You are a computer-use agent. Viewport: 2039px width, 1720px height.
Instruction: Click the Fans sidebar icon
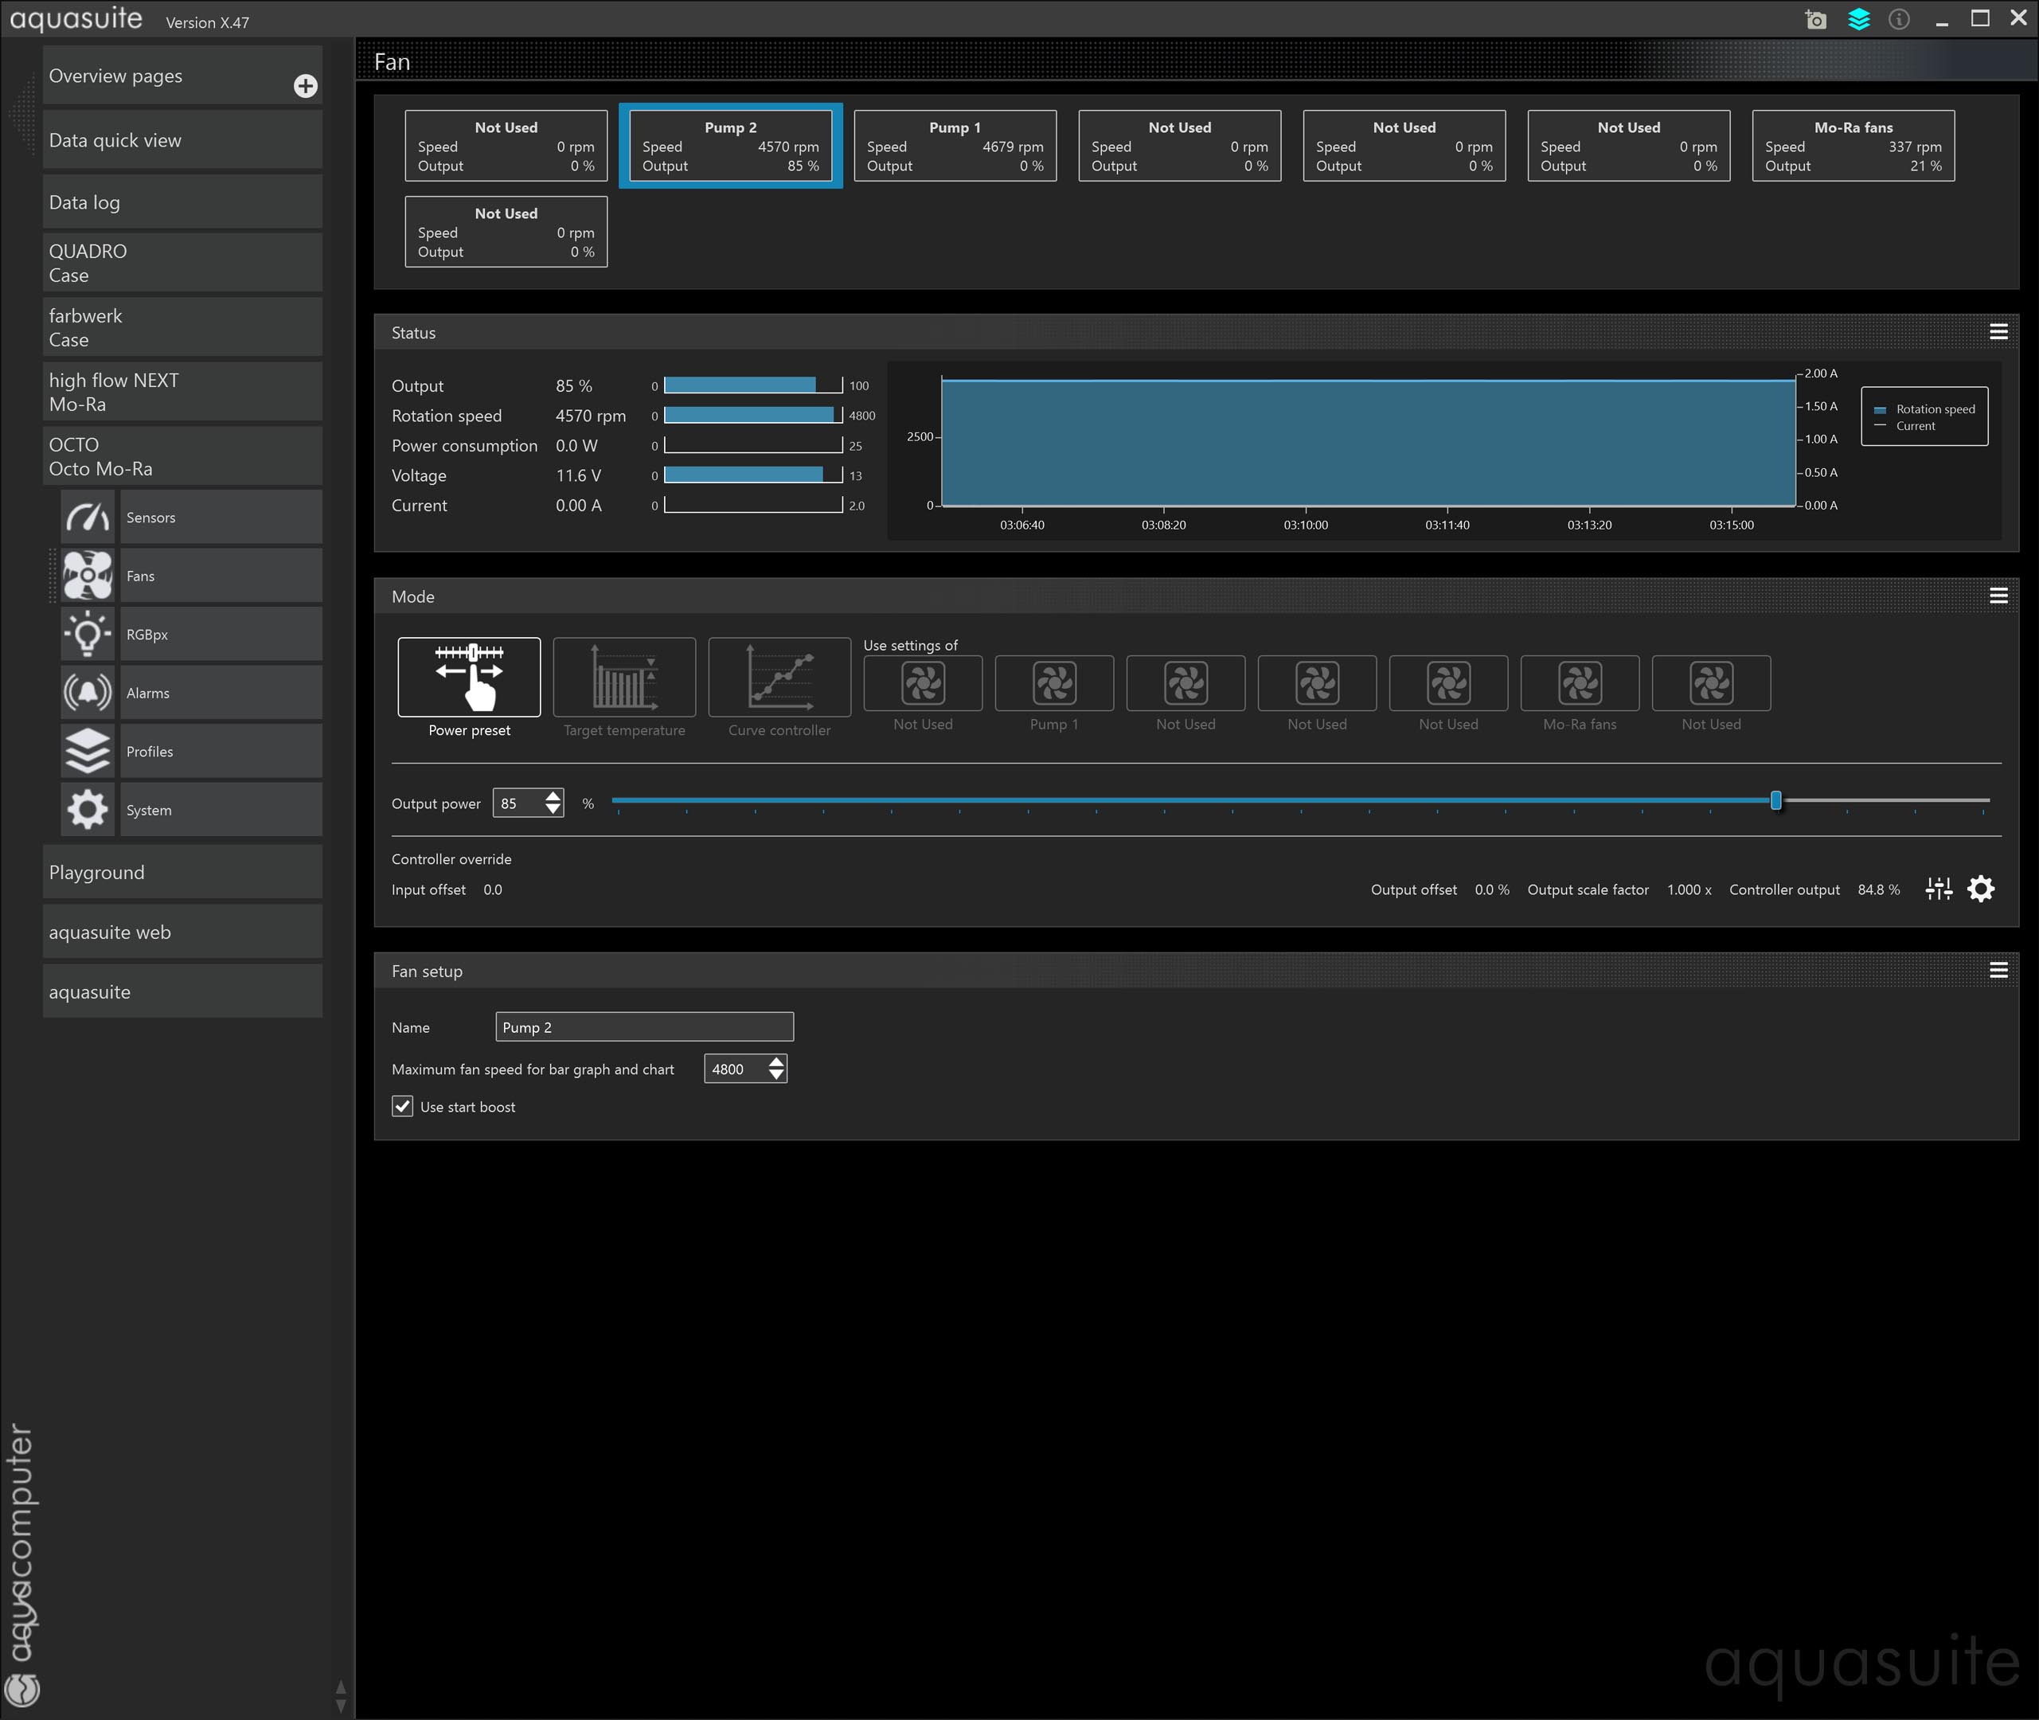88,575
